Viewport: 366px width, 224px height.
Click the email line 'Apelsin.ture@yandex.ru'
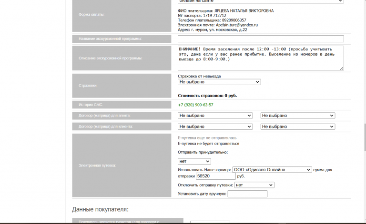click(218, 25)
